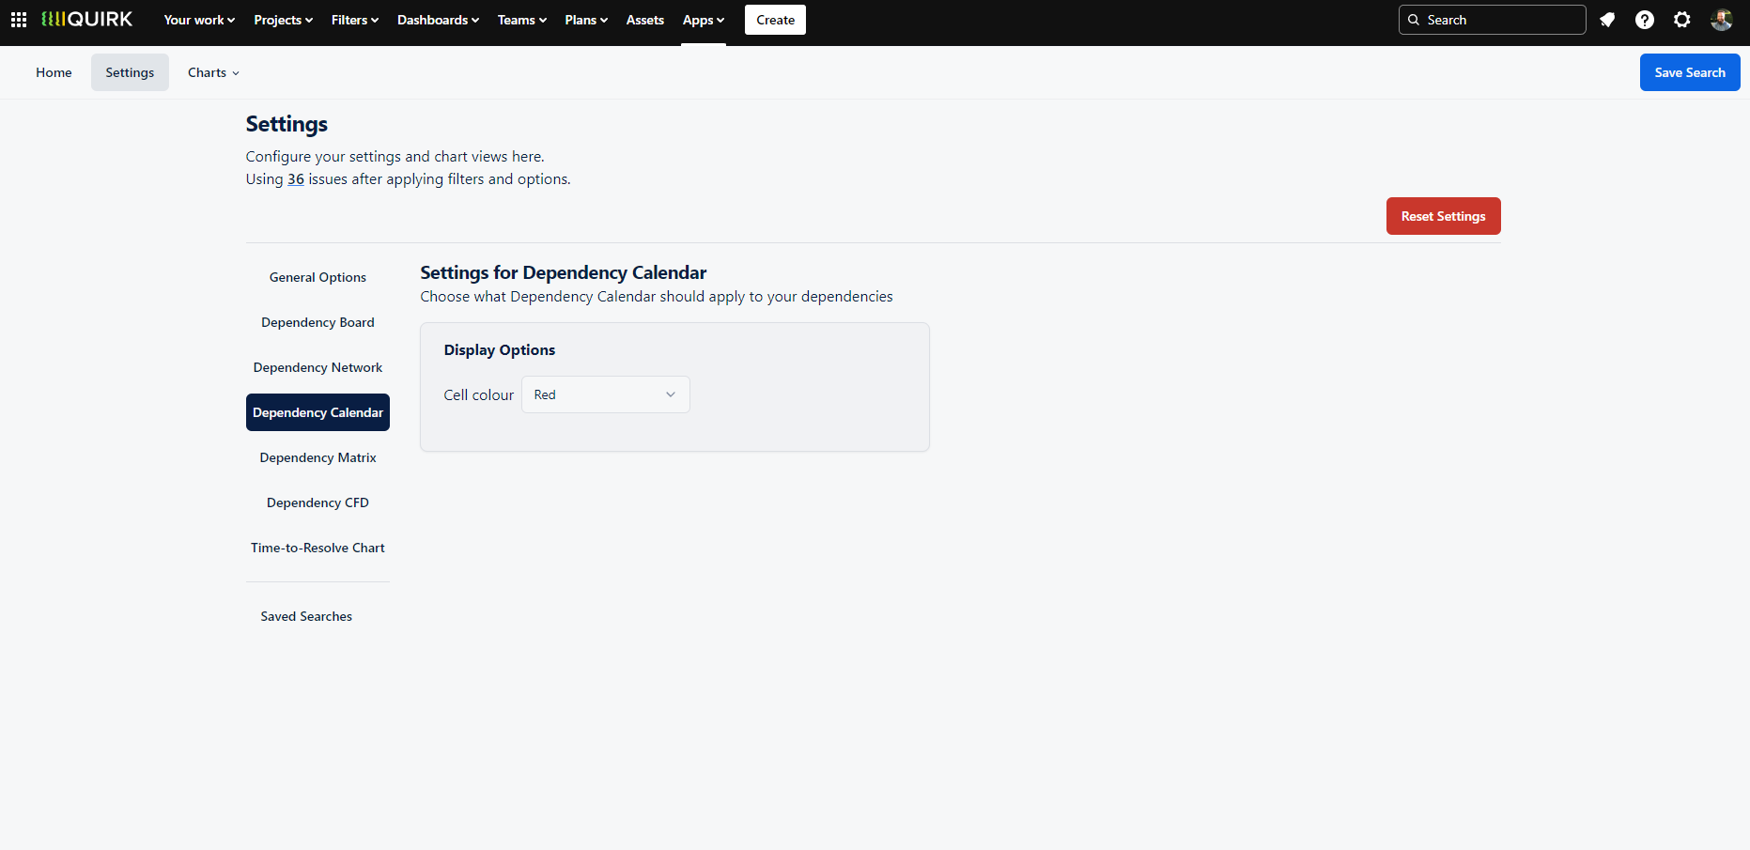This screenshot has width=1750, height=850.
Task: Select Time-to-Resolve Chart settings
Action: 317,548
